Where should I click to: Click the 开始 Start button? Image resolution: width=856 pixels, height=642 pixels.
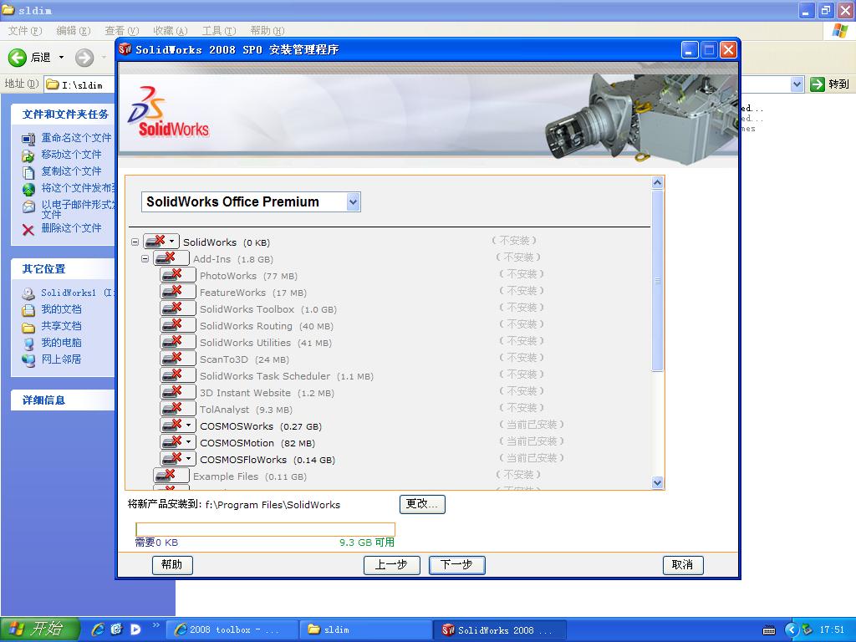click(39, 629)
